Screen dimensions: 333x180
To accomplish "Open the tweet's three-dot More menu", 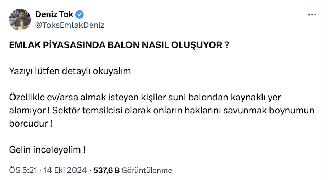I will (311, 15).
